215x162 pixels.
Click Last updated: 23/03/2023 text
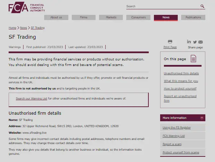click(86, 47)
